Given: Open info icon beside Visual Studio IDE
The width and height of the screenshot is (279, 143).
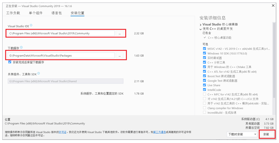Looking at the screenshot, I should tap(31, 25).
